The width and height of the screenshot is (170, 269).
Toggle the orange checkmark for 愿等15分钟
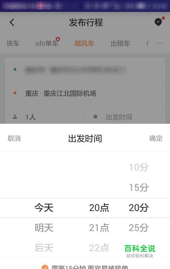45,267
